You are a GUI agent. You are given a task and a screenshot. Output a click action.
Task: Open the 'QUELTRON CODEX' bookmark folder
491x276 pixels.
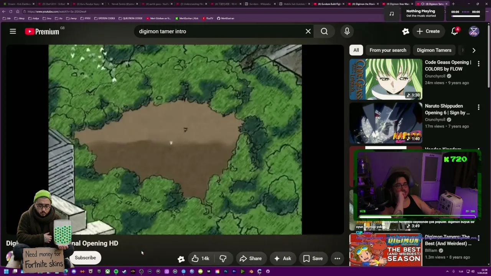pos(130,18)
